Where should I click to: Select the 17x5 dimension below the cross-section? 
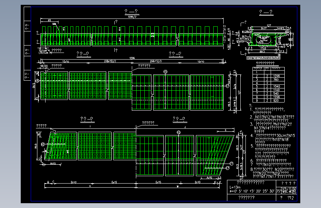(x=263, y=48)
